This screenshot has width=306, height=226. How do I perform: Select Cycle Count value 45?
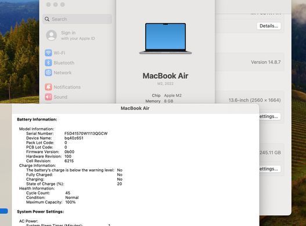click(68, 193)
